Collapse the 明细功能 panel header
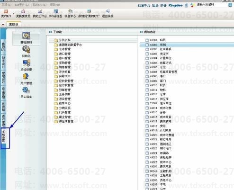Screen dimensions: 234x190 click(x=141, y=32)
